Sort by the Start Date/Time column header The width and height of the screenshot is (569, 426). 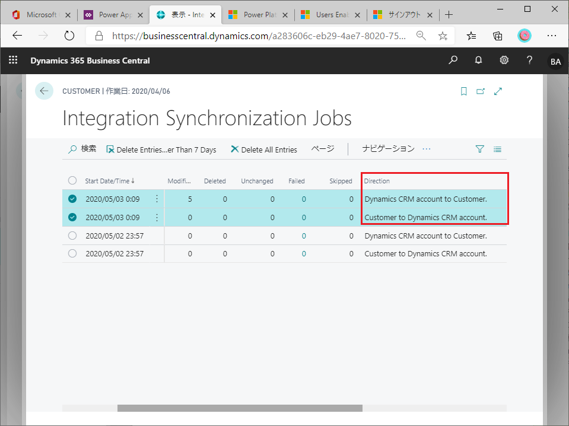coord(110,181)
